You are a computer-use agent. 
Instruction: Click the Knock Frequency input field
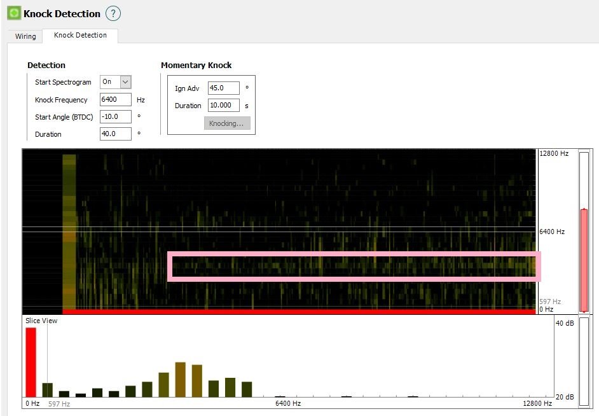(115, 99)
